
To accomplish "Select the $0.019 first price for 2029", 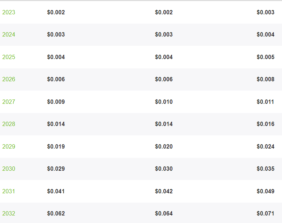I will pyautogui.click(x=56, y=146).
